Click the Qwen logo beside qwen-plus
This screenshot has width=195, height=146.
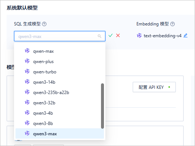coord(27,61)
